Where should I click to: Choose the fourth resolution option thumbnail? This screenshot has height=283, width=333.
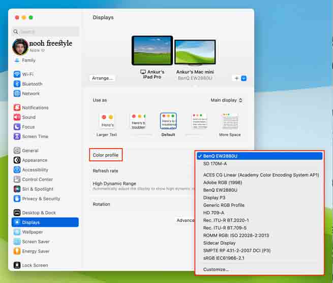[199, 121]
